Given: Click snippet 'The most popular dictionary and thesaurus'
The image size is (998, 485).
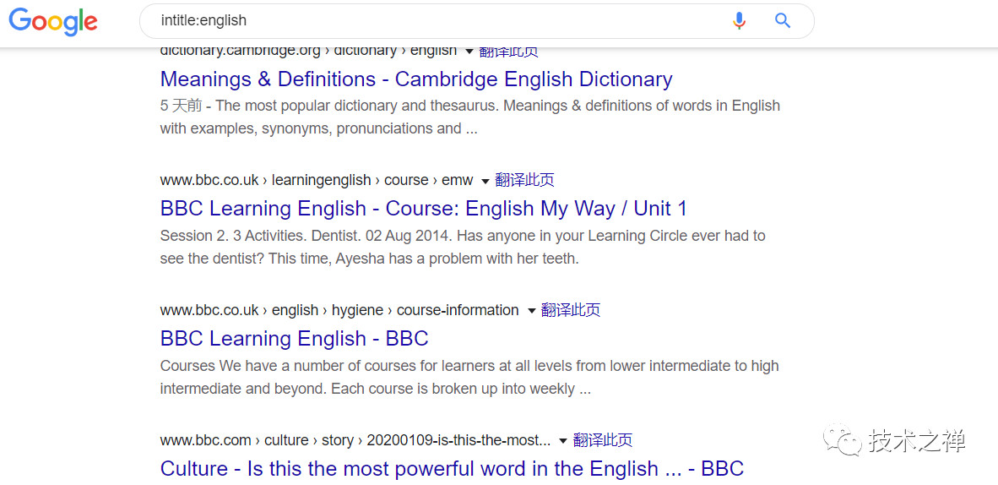Looking at the screenshot, I should [x=469, y=117].
